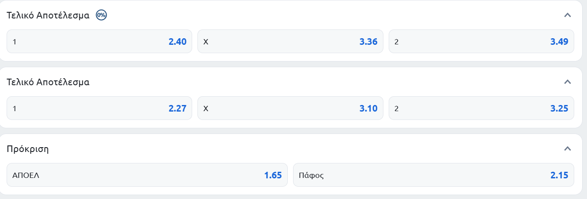This screenshot has width=587, height=199.
Task: Select home win at odds 2.27
Action: (x=99, y=108)
